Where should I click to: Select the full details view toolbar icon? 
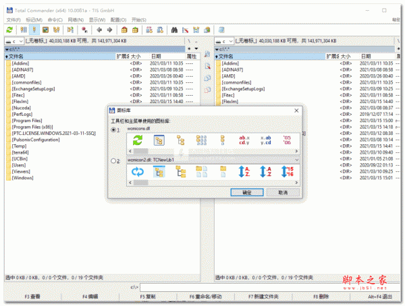click(x=34, y=30)
